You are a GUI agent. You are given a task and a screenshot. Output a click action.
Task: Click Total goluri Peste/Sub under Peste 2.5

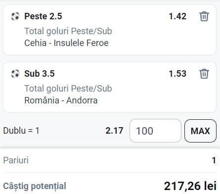(68, 31)
